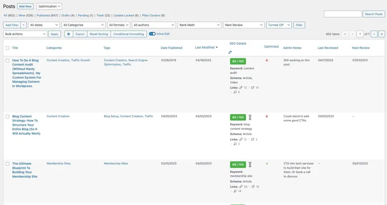Click 90/100 score badge for Content Audit post
This screenshot has height=205, width=387.
238,61
